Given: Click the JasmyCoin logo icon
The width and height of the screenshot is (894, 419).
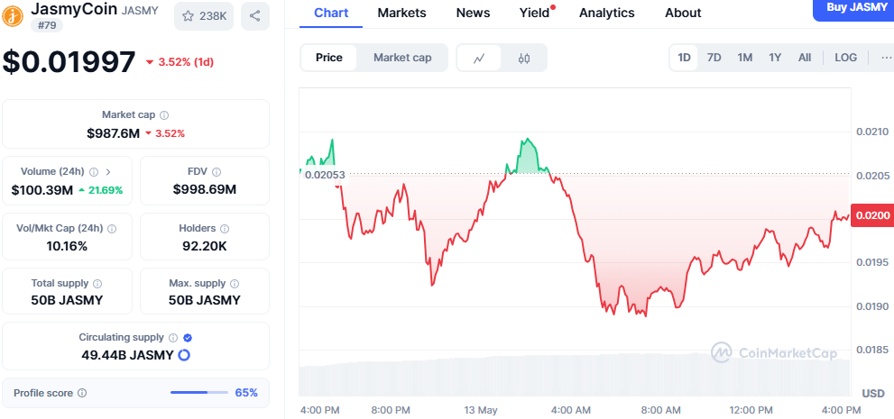Looking at the screenshot, I should click(14, 14).
